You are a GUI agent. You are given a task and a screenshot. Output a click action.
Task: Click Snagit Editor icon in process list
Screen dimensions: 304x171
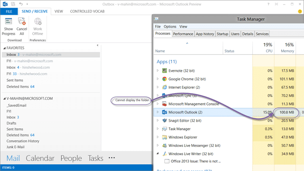point(164,121)
